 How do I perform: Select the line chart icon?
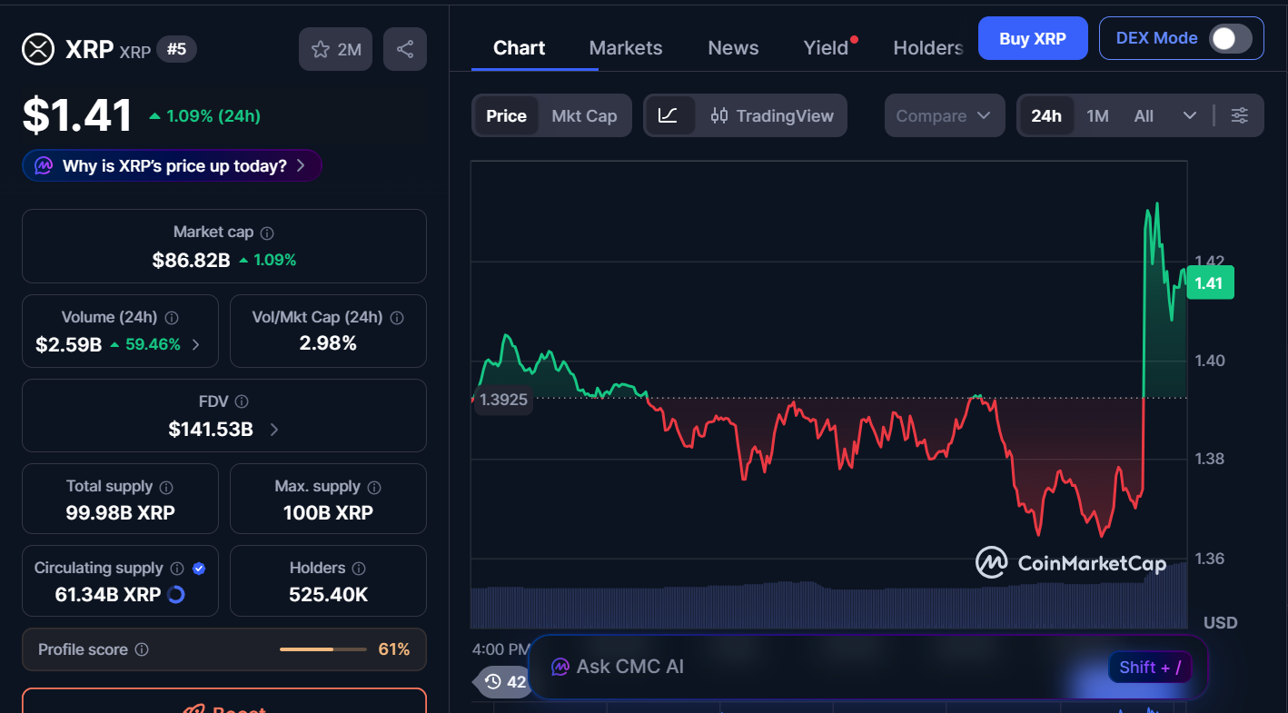tap(669, 115)
